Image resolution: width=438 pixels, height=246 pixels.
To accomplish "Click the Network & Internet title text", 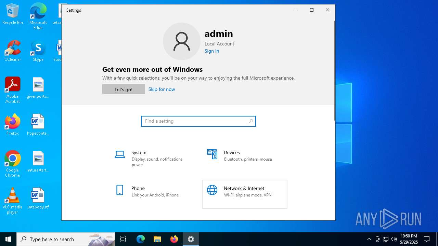I will pyautogui.click(x=244, y=188).
